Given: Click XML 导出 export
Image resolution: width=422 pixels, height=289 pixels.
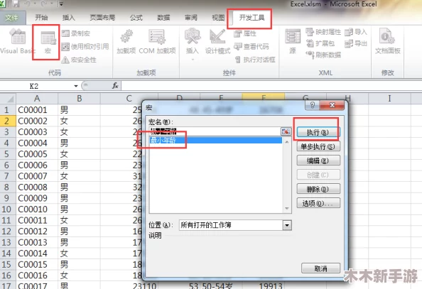Looking at the screenshot, I should coord(356,43).
